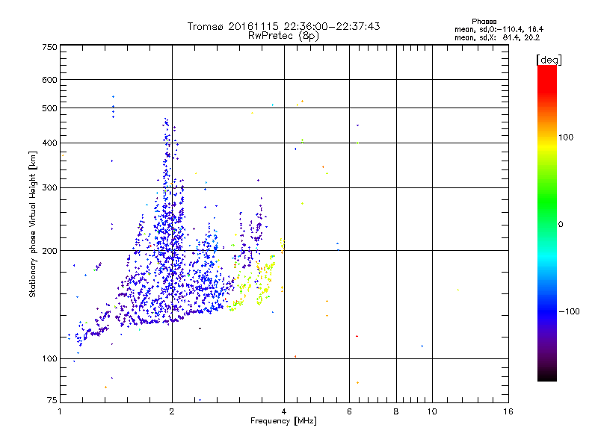Click the x-axis tick label '1'

point(60,411)
